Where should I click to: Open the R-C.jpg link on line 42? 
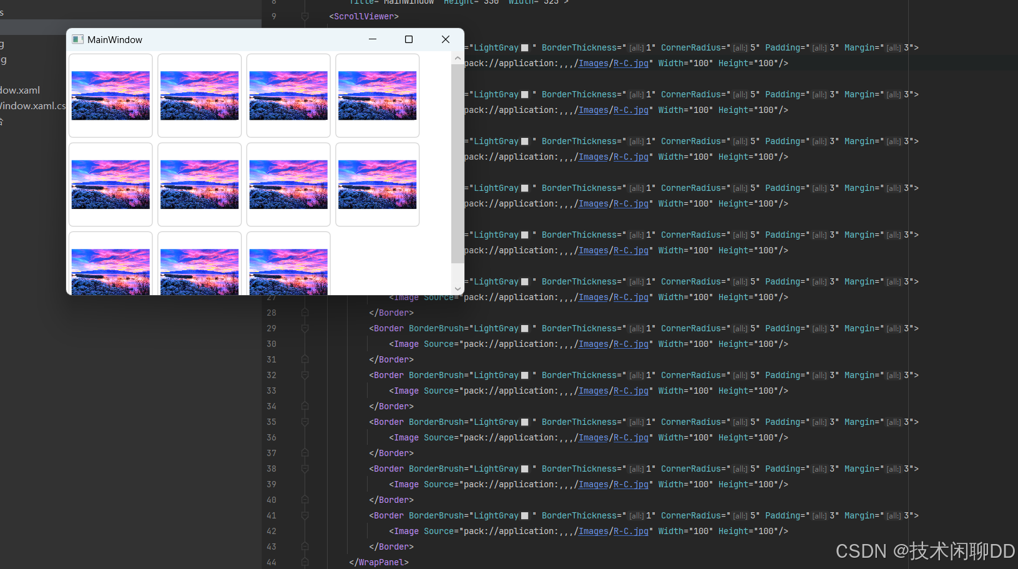point(631,531)
